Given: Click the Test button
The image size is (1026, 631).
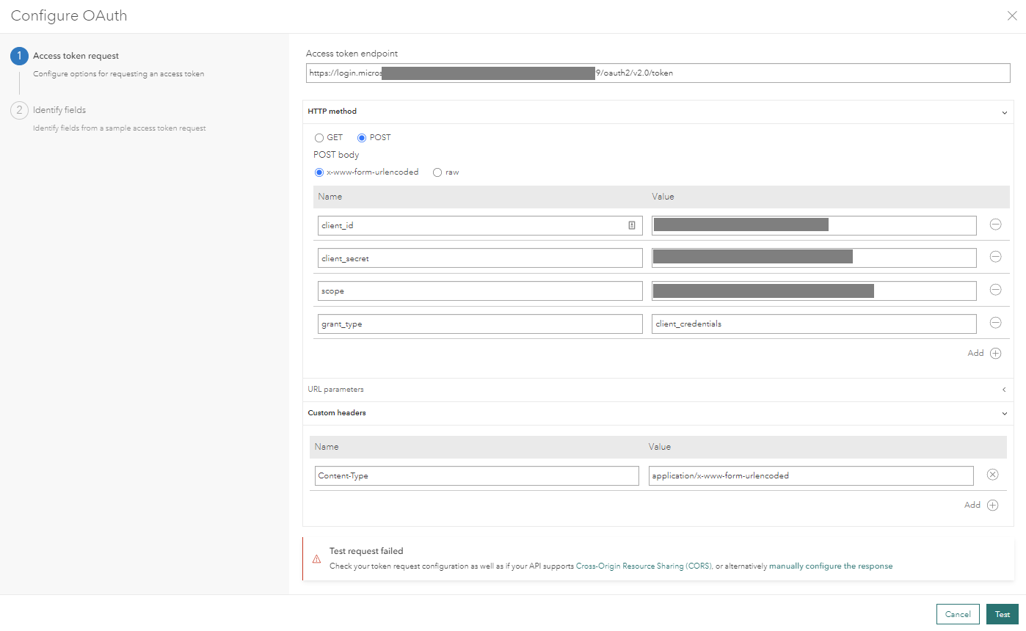Looking at the screenshot, I should (x=1003, y=614).
